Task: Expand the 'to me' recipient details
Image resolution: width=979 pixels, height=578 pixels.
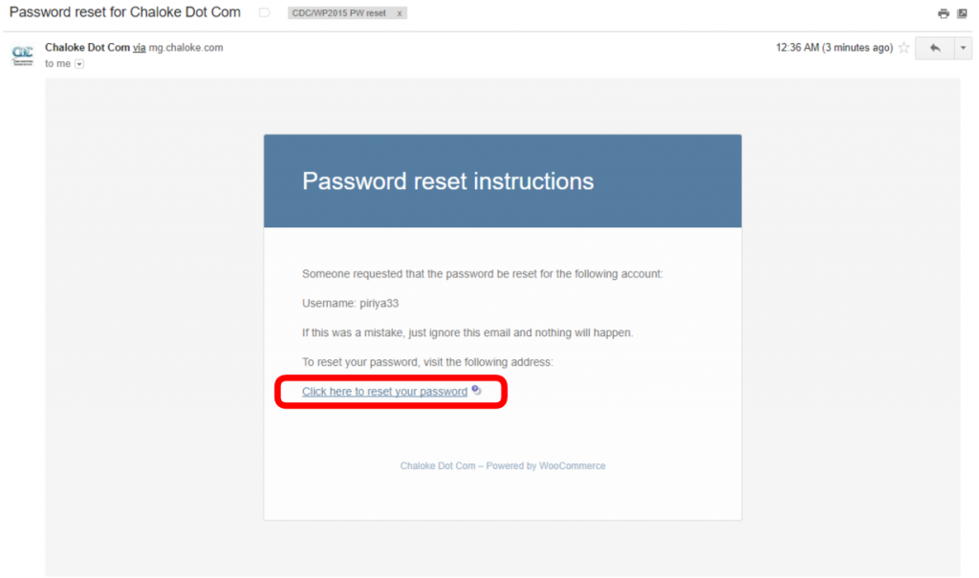Action: (79, 64)
